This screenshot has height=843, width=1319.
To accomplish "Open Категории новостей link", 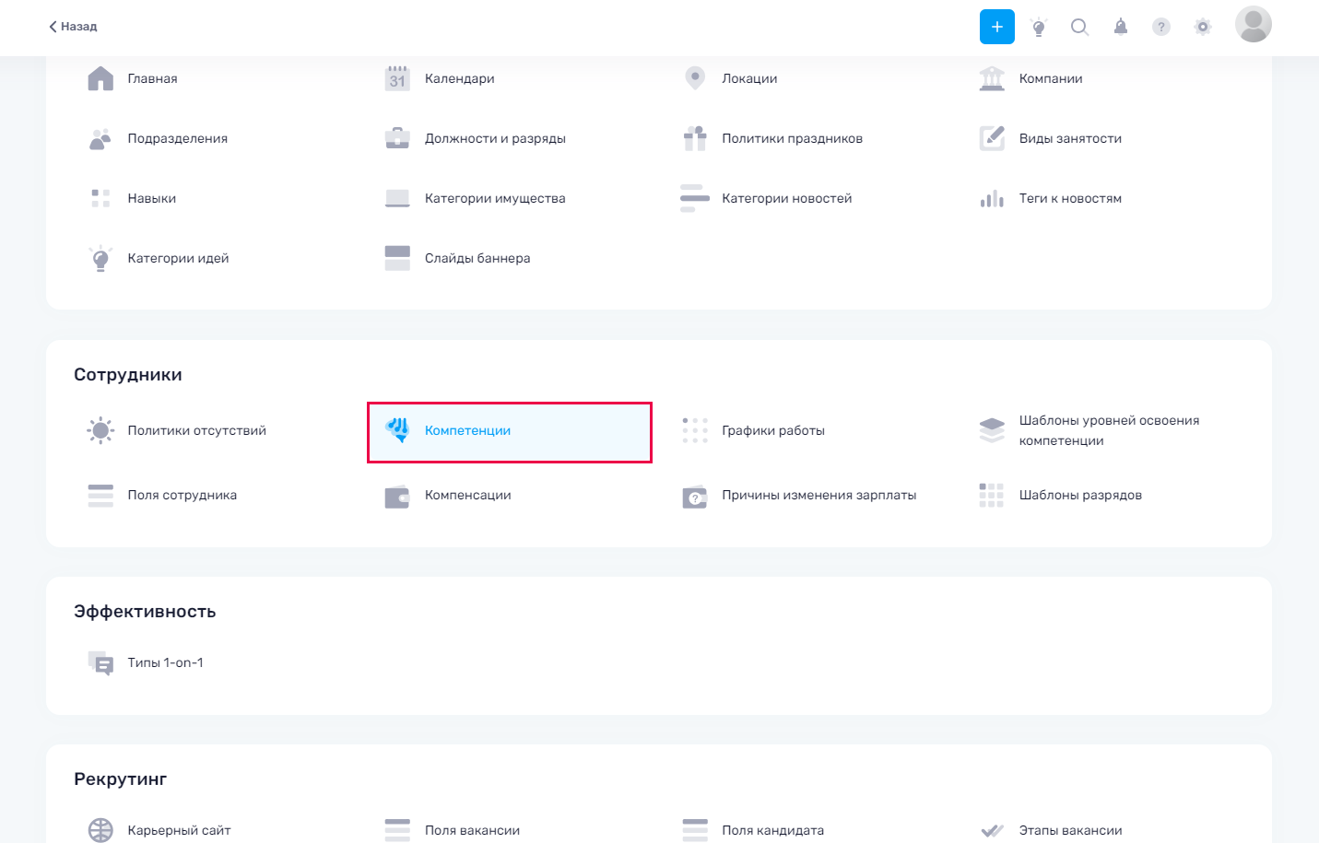I will (787, 198).
